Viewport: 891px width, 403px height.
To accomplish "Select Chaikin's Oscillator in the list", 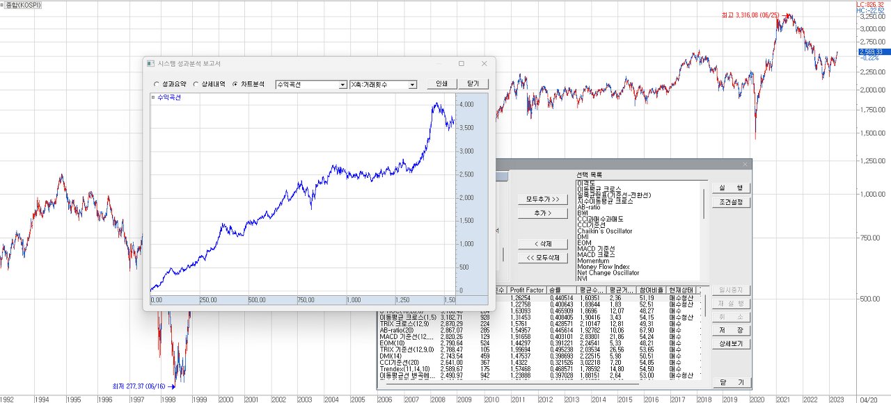I will 604,231.
